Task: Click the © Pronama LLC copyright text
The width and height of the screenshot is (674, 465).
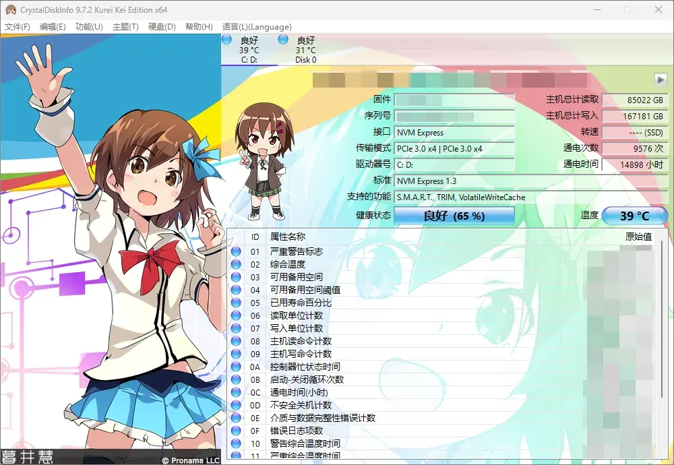Action: (x=191, y=460)
